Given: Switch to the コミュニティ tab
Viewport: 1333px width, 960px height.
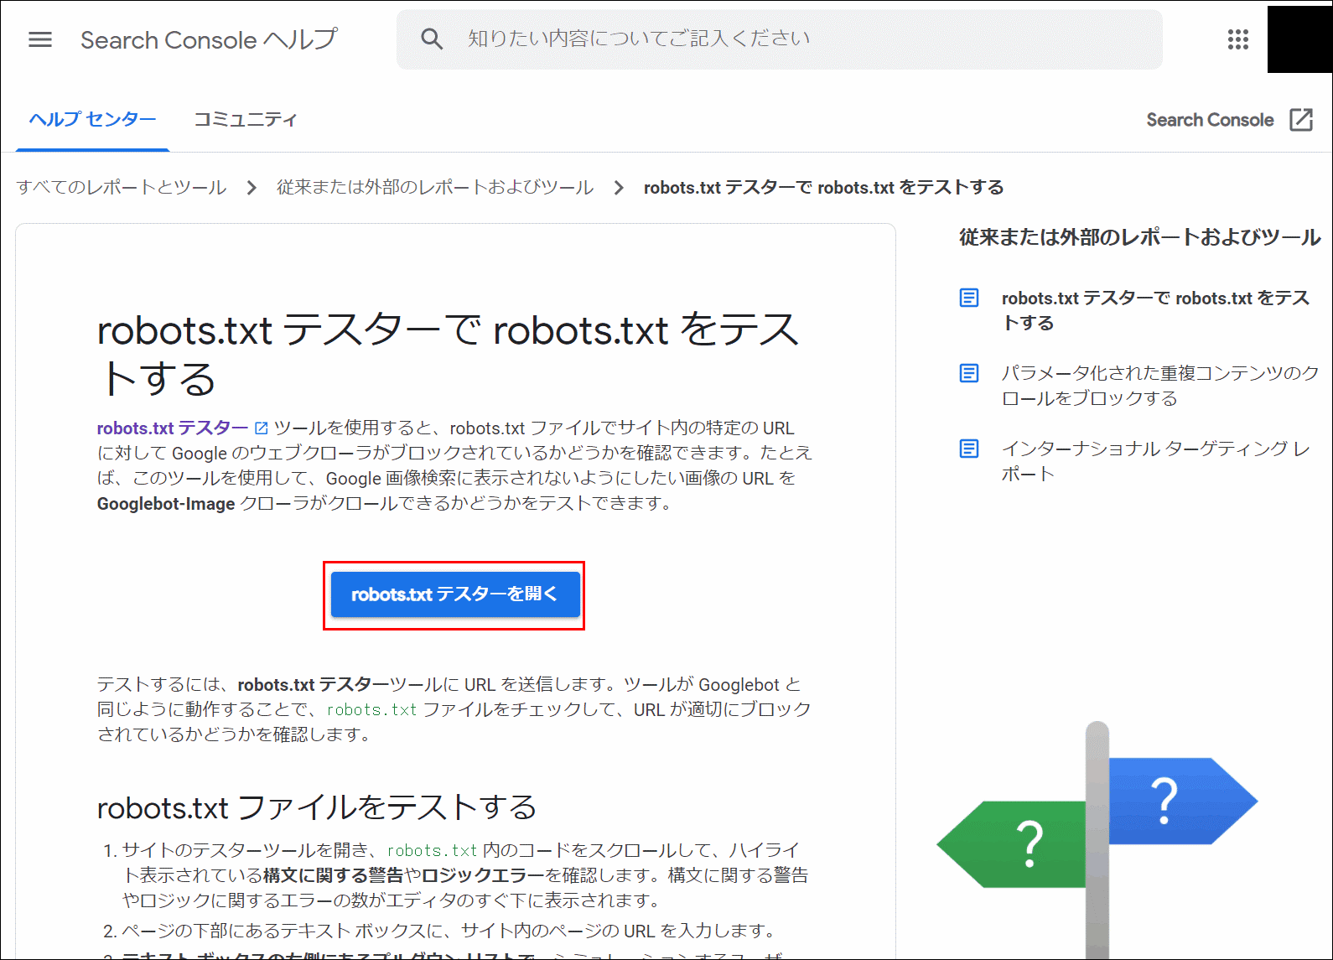Looking at the screenshot, I should (x=246, y=120).
